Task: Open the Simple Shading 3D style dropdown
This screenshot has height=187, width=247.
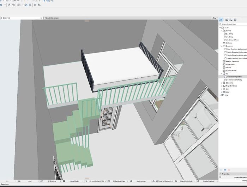Action: [x=207, y=181]
